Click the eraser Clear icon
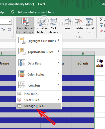Image resolution: width=105 pixels, height=129 pixels. (x=101, y=31)
